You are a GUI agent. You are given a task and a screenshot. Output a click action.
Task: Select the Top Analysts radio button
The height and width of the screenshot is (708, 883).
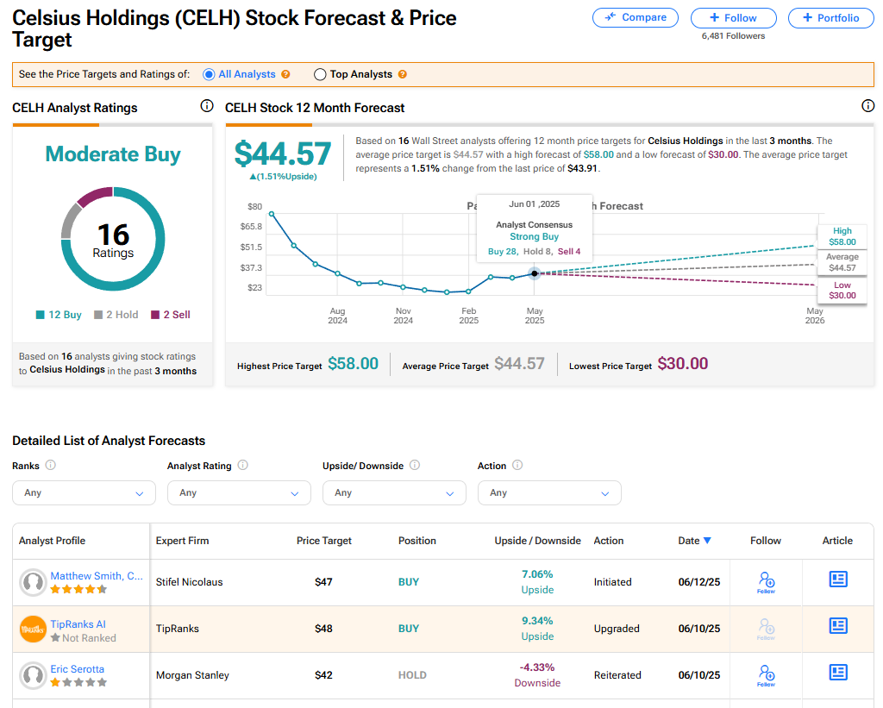click(x=320, y=74)
